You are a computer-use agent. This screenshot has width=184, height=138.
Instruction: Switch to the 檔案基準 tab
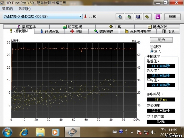[x=26, y=27]
